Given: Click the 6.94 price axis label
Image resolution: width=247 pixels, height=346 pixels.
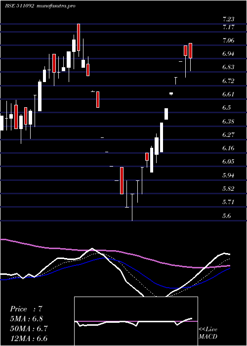Looking at the screenshot, I should pos(228,53).
